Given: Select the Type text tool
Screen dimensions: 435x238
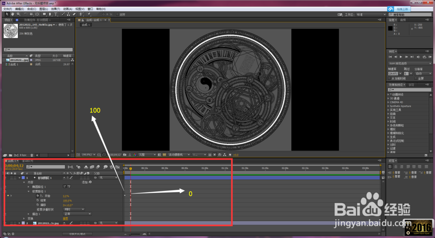Looking at the screenshot, I should click(x=56, y=14).
